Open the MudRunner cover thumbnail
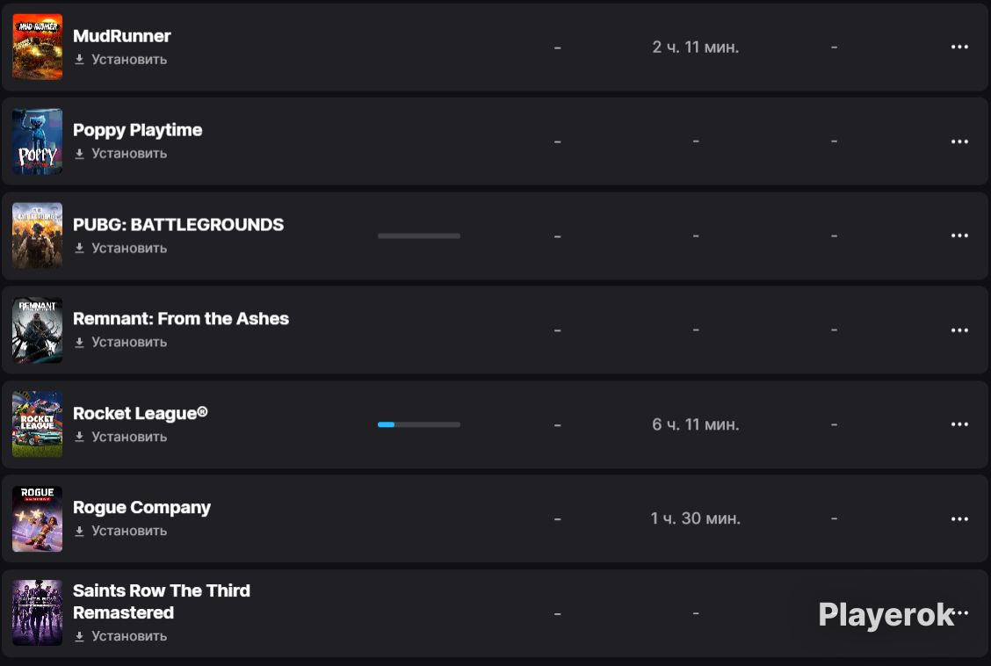This screenshot has width=991, height=666. (37, 47)
